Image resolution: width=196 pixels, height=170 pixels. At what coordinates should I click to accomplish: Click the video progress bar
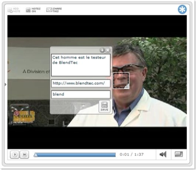pos(75,155)
